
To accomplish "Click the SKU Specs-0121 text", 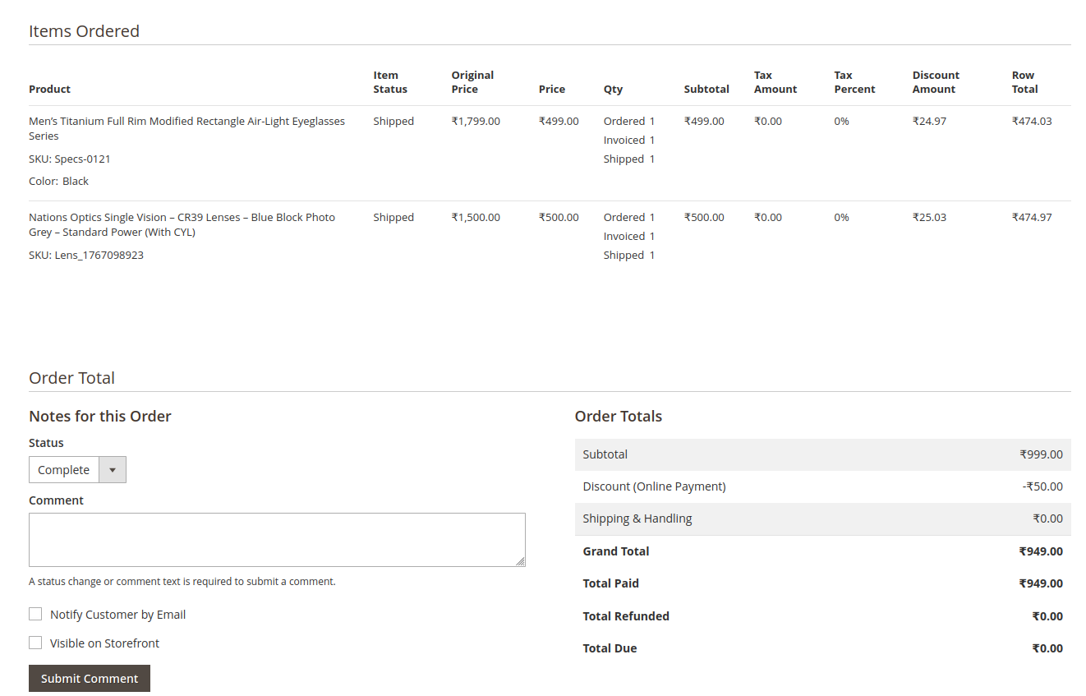I will (x=70, y=159).
